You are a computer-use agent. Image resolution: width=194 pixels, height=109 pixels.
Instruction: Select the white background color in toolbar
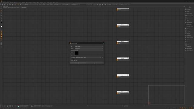(x=1, y=27)
